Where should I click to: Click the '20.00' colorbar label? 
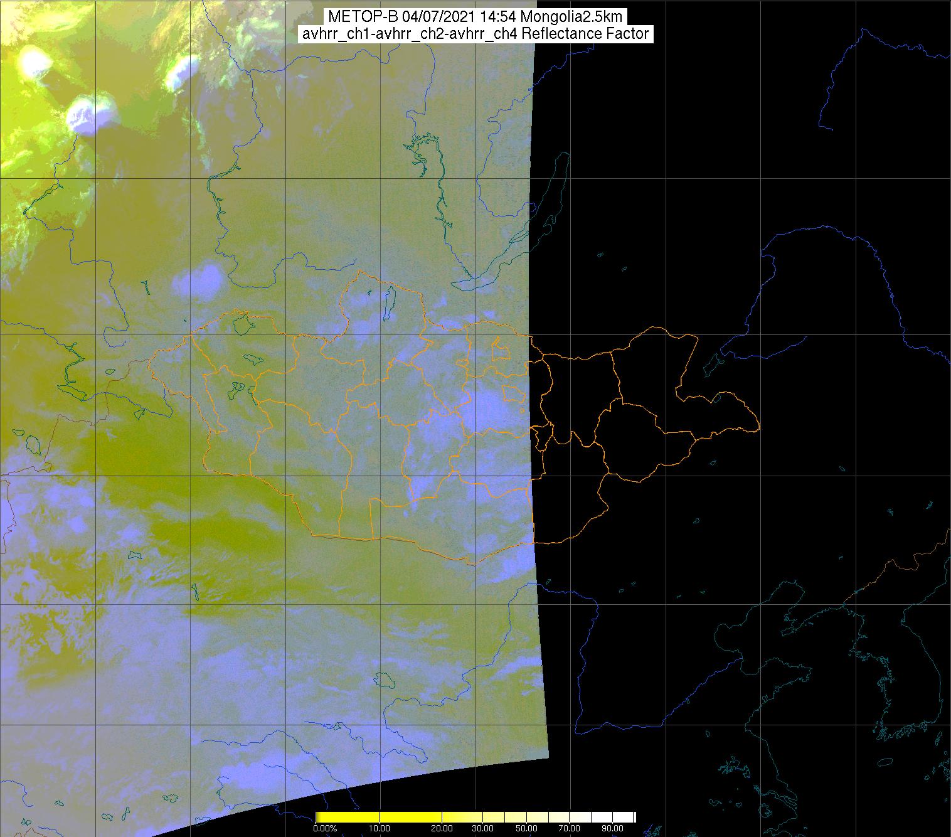[442, 828]
